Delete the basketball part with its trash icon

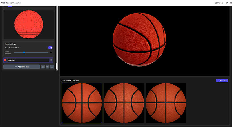(x=51, y=60)
